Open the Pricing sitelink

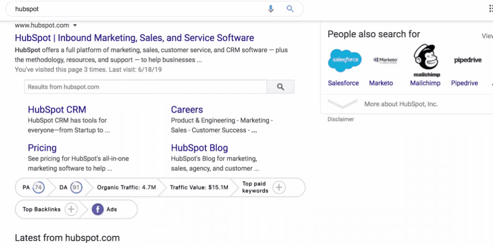42,148
